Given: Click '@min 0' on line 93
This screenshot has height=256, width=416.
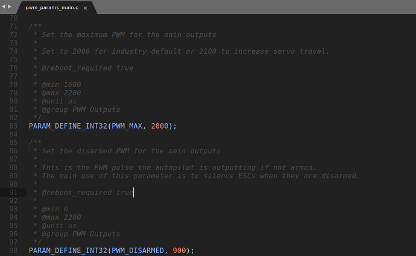Looking at the screenshot, I should [x=55, y=209].
